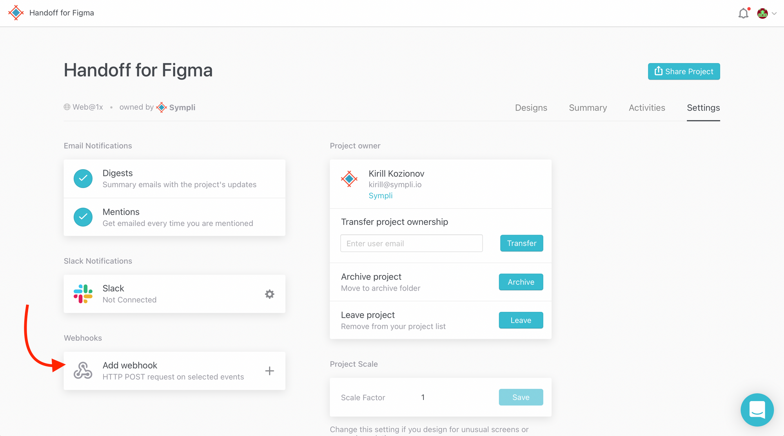Screen dimensions: 784x436
Task: Switch to the Designs tab
Action: (x=531, y=108)
